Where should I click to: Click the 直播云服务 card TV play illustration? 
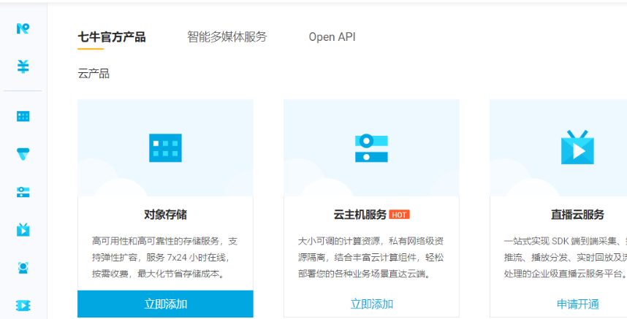pos(577,147)
